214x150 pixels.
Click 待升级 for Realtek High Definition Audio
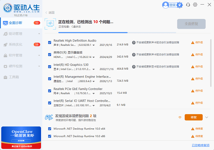click(x=199, y=43)
